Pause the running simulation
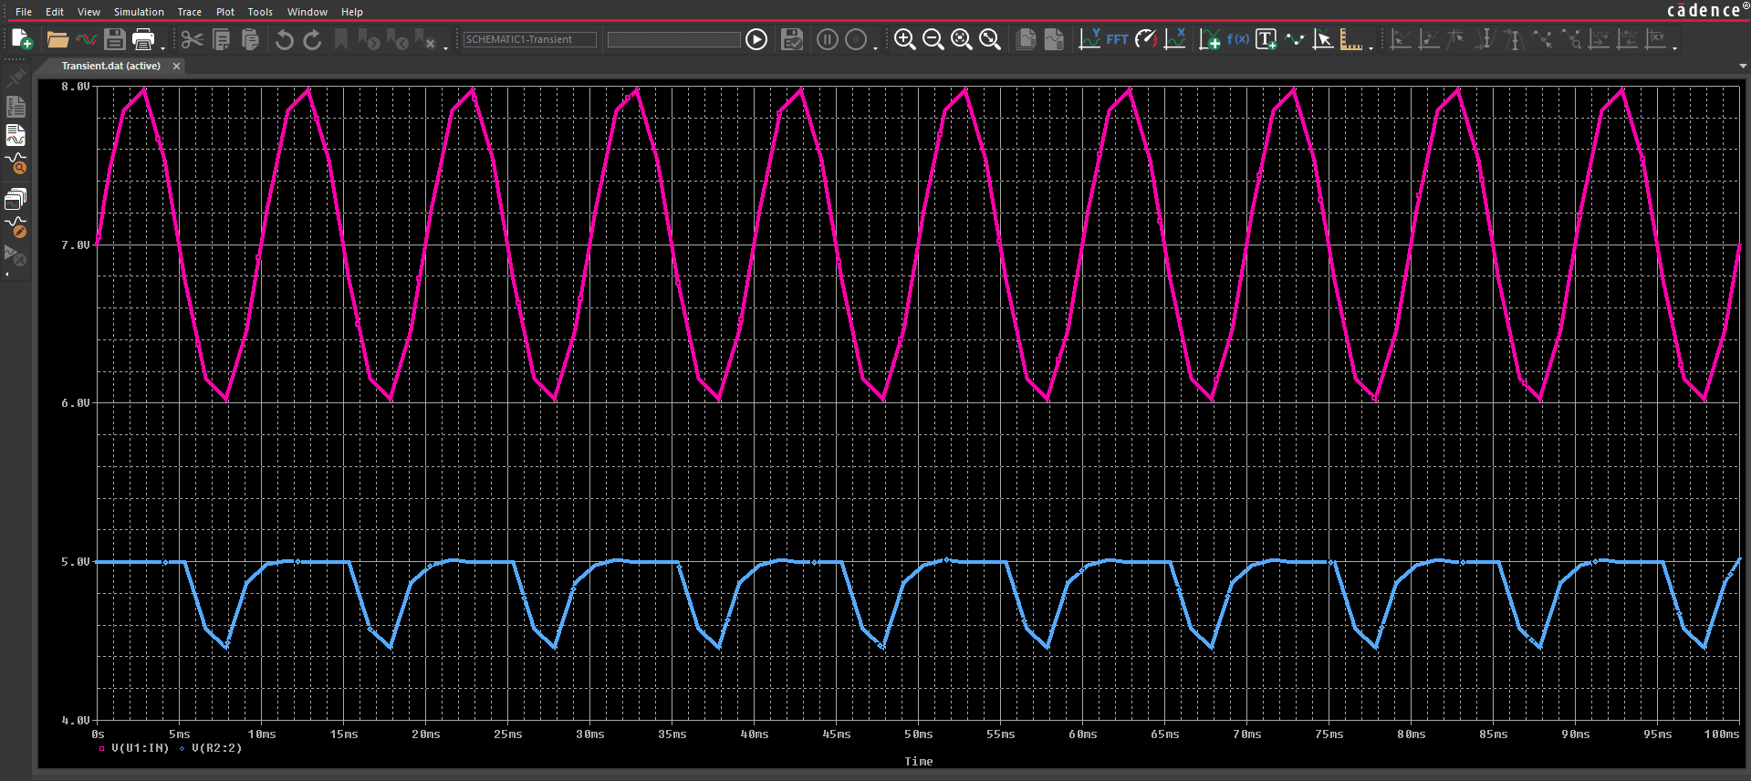The height and width of the screenshot is (781, 1751). coord(828,39)
